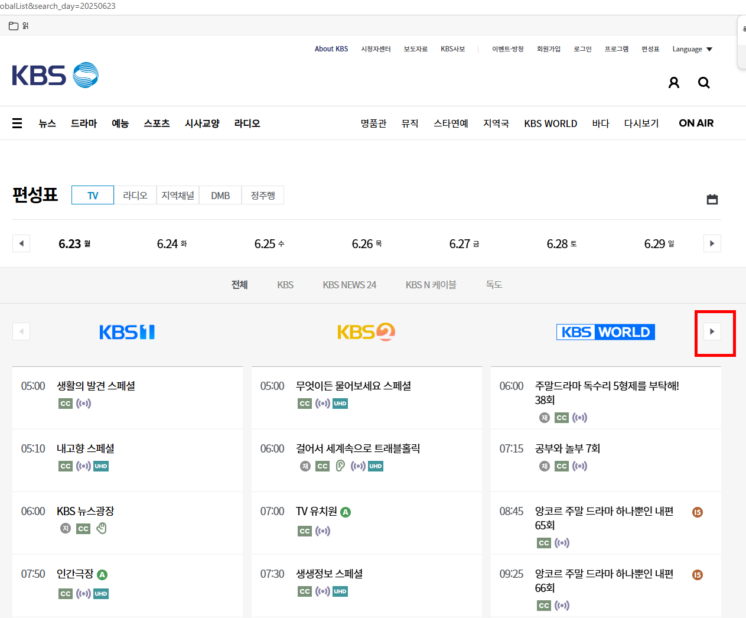Select the KBS NEWS 24 filter
The height and width of the screenshot is (618, 746).
[350, 285]
